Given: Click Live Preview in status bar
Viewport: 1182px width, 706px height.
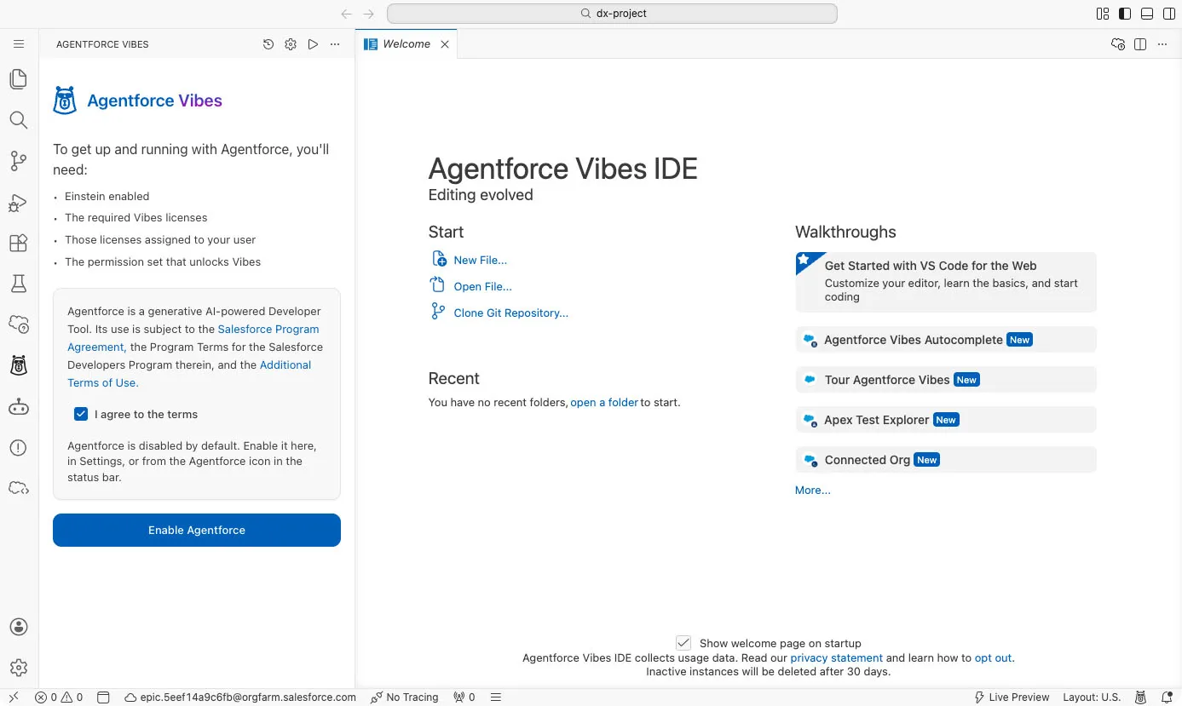Looking at the screenshot, I should [x=1012, y=697].
